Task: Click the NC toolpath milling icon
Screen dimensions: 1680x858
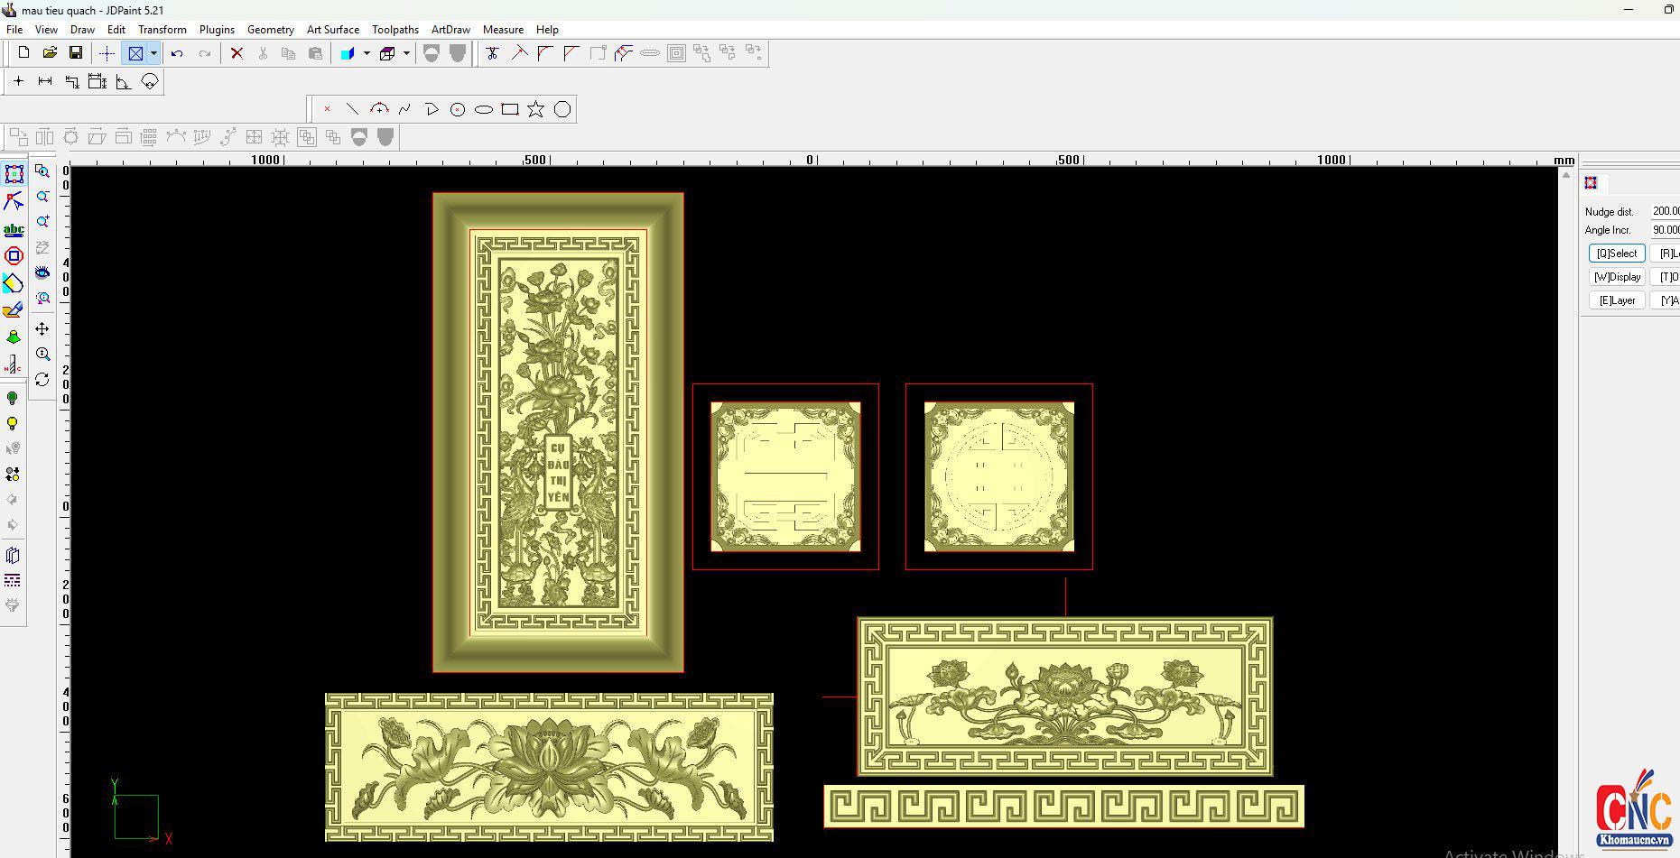Action: click(14, 364)
